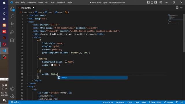Open Task View on the taskbar
Screen dimensions: 185x104
point(4,19)
